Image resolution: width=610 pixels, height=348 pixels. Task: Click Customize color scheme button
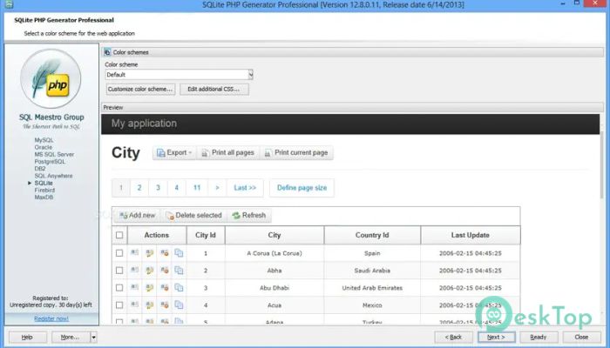140,89
